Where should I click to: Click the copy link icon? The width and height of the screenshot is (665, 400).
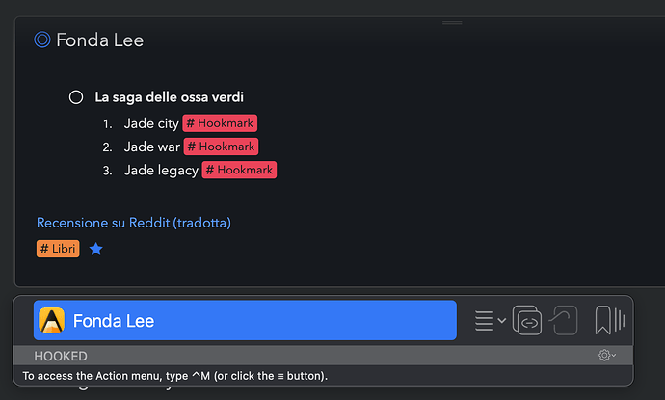coord(527,320)
